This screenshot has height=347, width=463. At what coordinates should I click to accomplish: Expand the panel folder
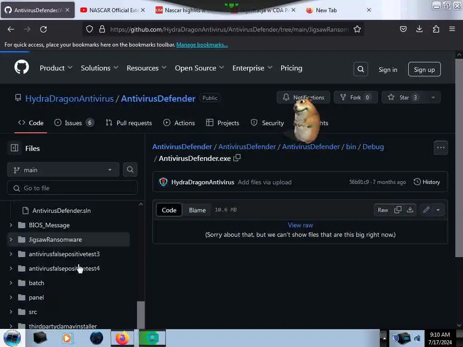tap(11, 297)
